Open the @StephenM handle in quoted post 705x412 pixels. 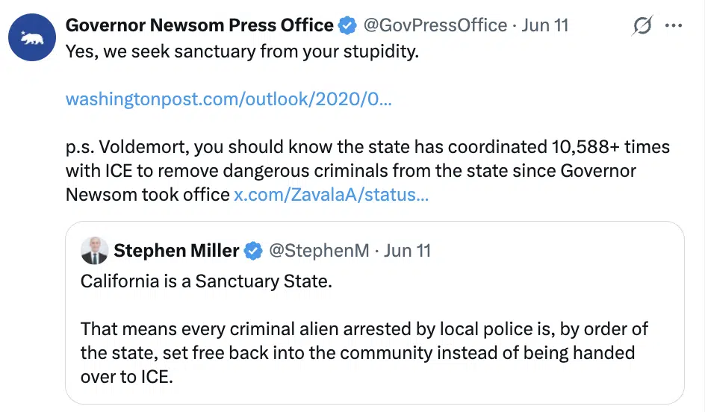click(x=319, y=251)
